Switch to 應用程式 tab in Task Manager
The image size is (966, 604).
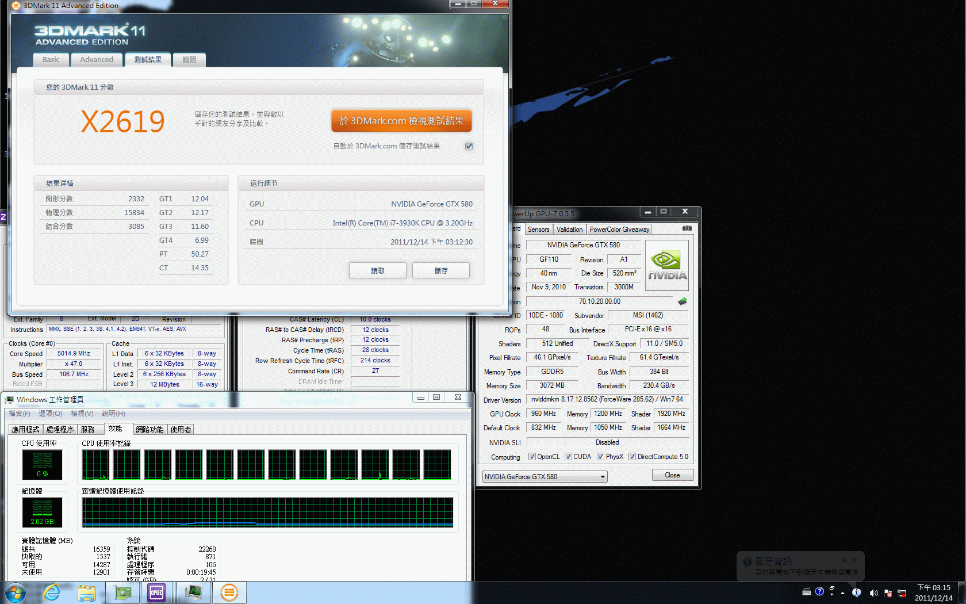[26, 430]
